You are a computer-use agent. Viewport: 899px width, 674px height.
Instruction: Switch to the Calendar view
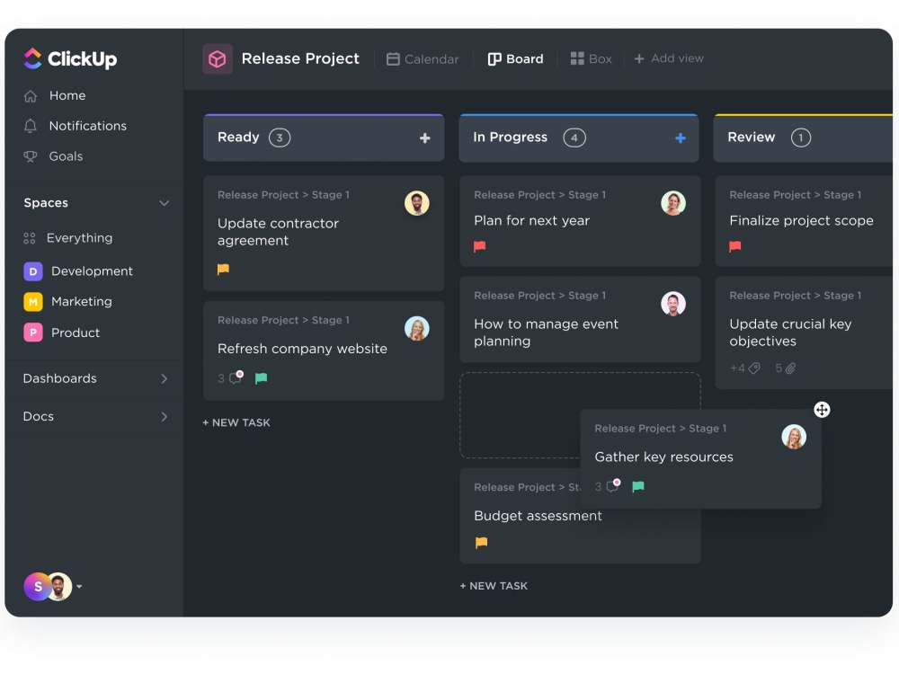(x=422, y=58)
